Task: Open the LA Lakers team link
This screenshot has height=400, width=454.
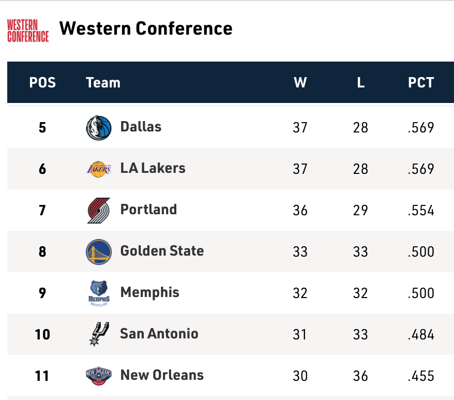Action: [x=153, y=168]
